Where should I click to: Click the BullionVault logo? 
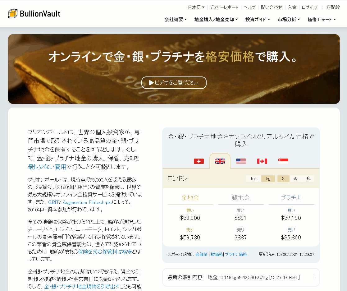(34, 14)
